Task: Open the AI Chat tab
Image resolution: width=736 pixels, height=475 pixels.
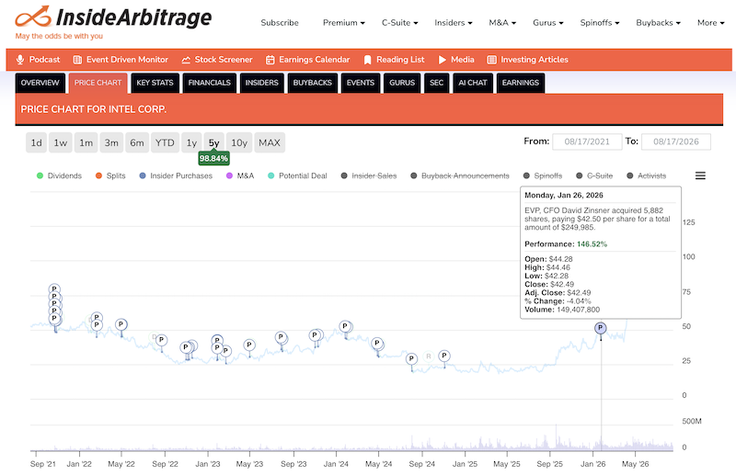Action: click(473, 83)
